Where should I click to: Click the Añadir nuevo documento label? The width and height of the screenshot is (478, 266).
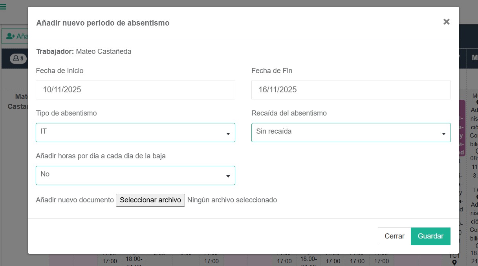[x=75, y=200]
